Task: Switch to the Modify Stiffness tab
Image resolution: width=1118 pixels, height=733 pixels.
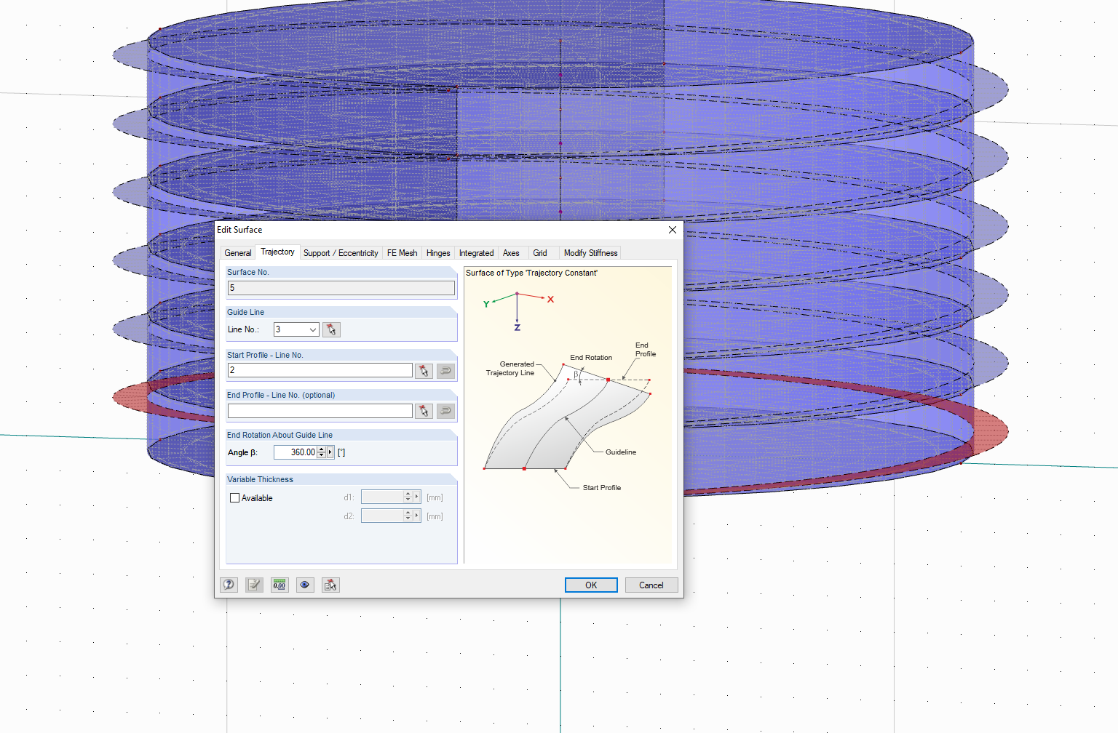Action: point(590,252)
